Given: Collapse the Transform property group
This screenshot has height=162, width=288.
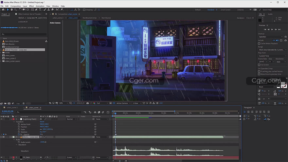Looking at the screenshot, I should click(14, 122).
